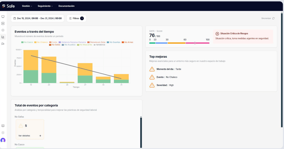Screen dimensions: 284x149
Task: Open the monitor icon in left sidebar
Action: click(3, 17)
